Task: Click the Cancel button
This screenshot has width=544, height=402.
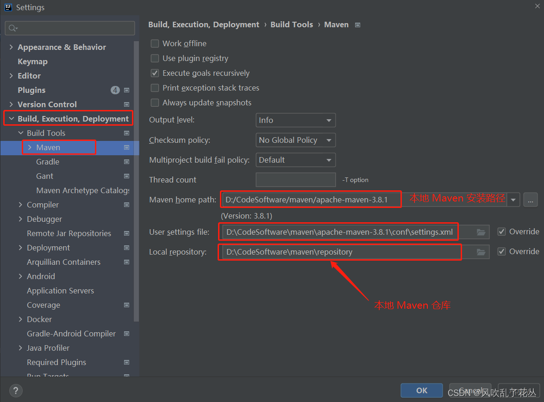Action: coord(470,390)
